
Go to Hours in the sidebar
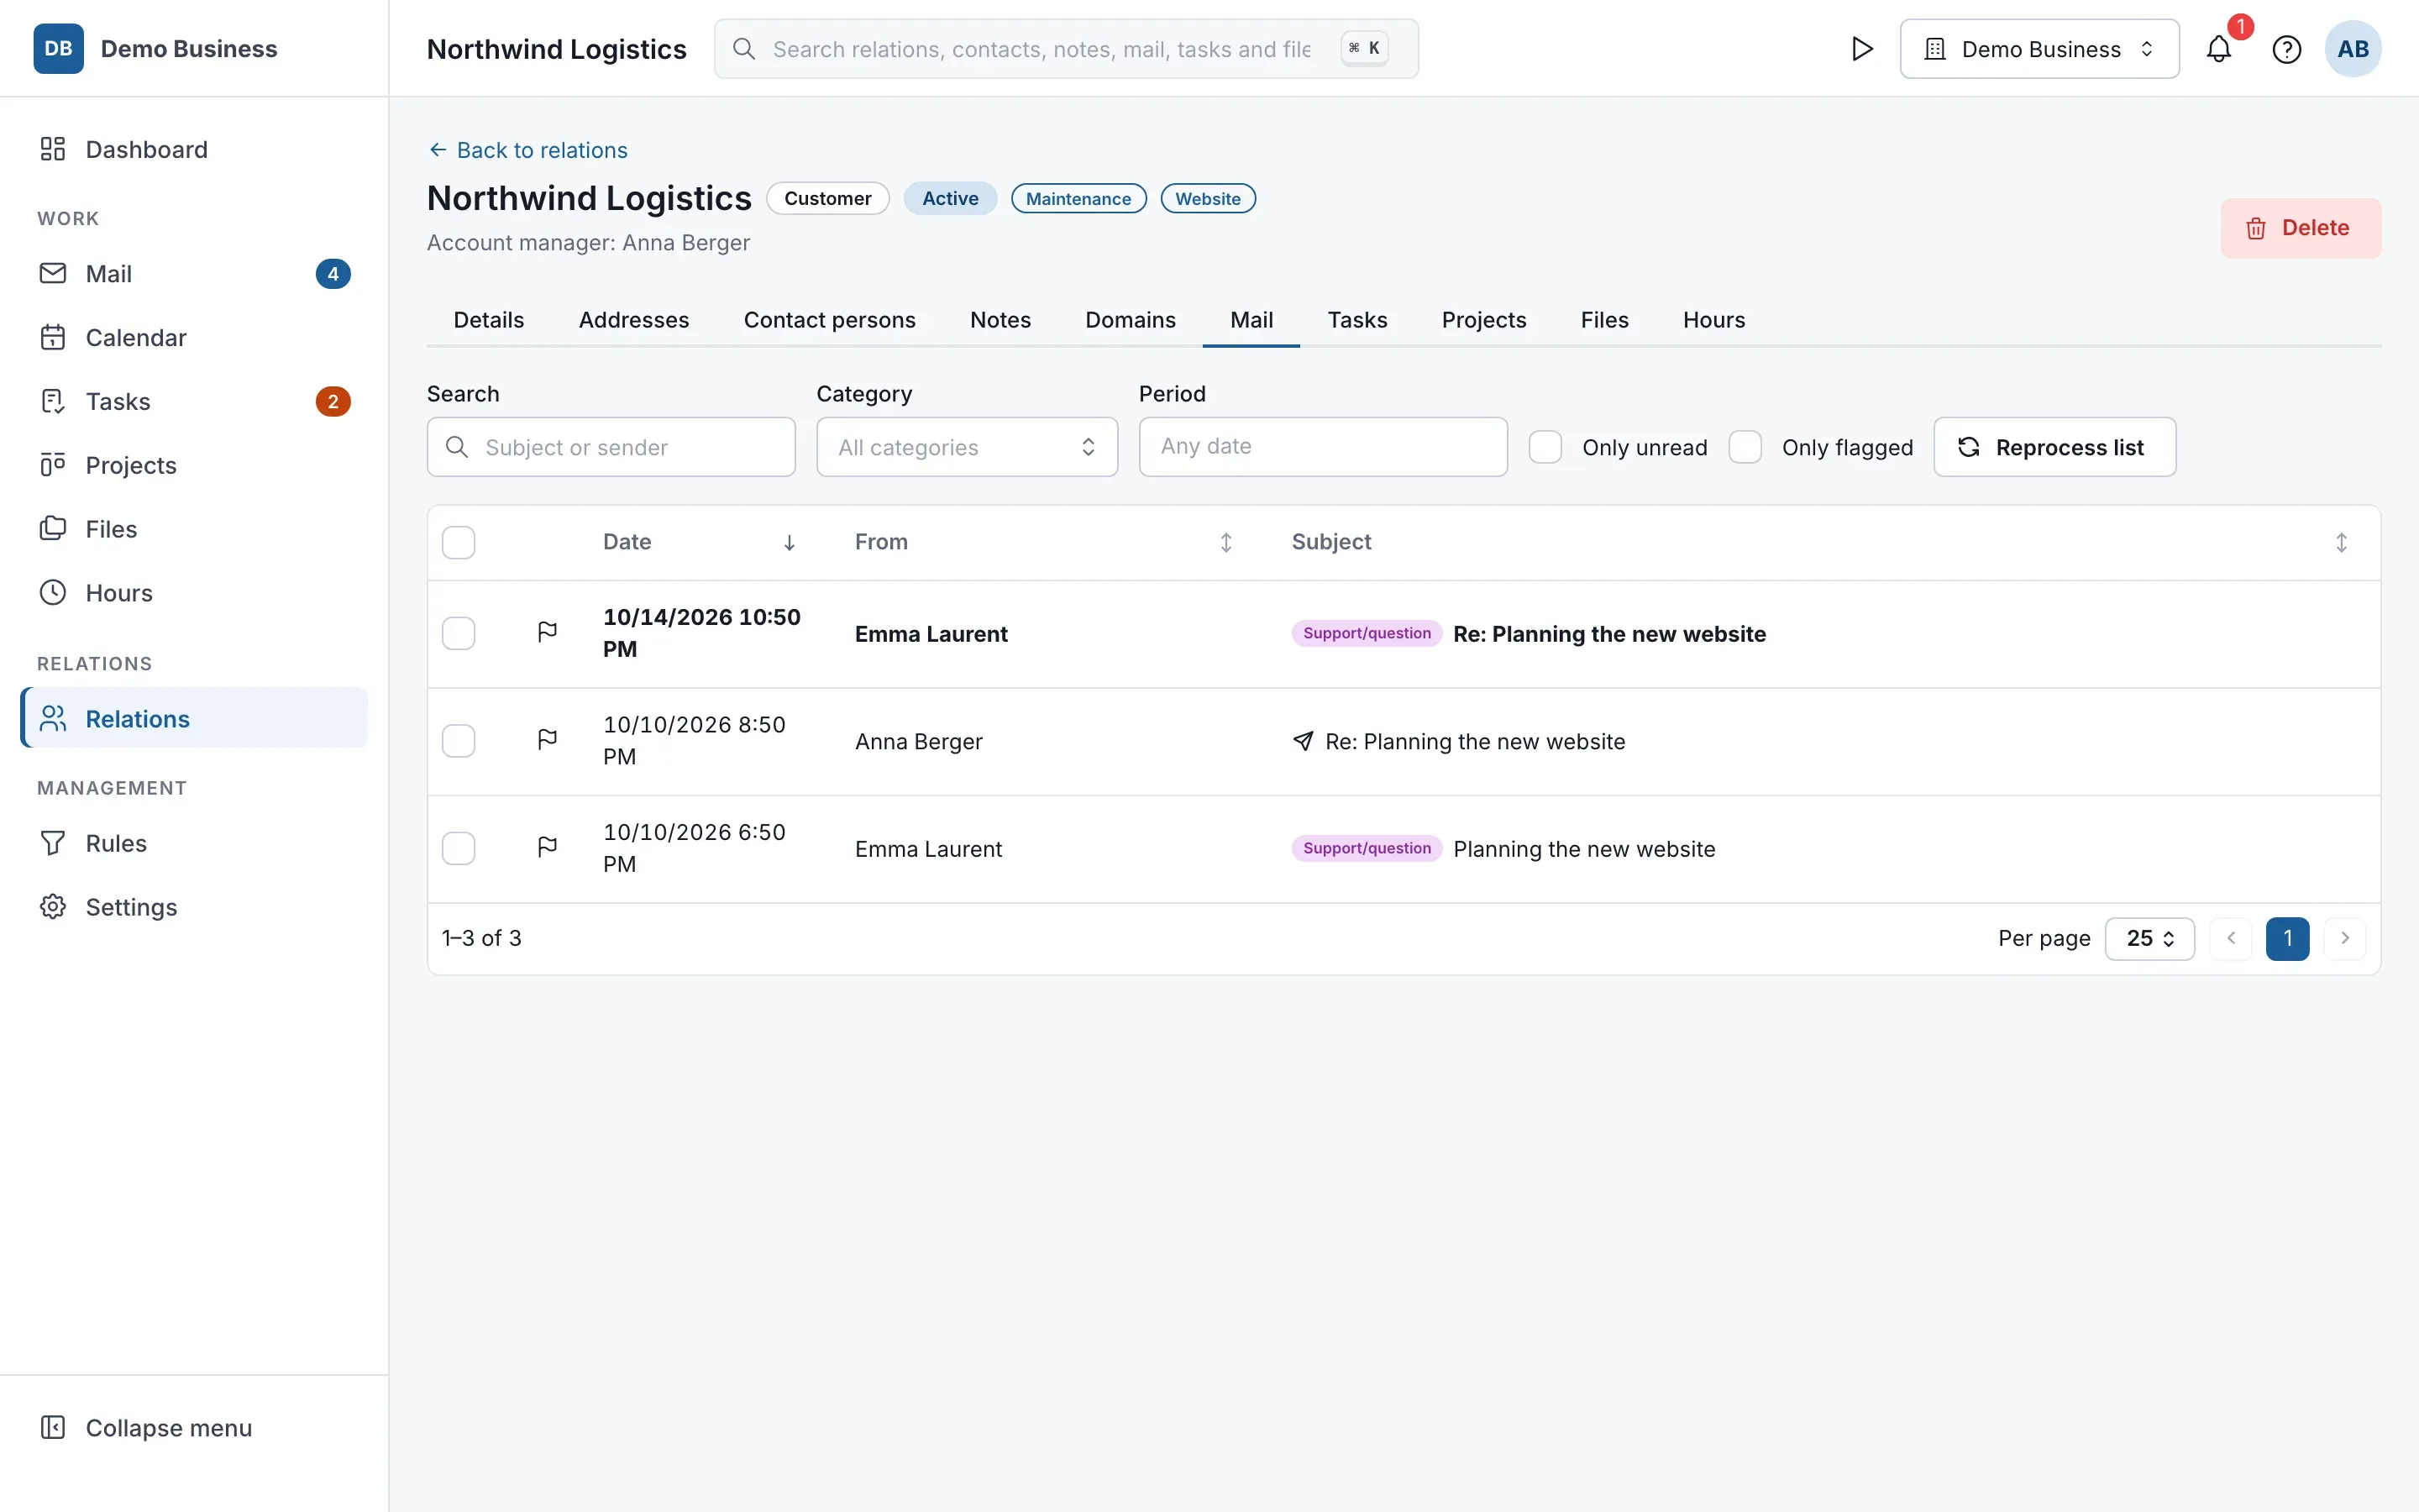coord(194,593)
